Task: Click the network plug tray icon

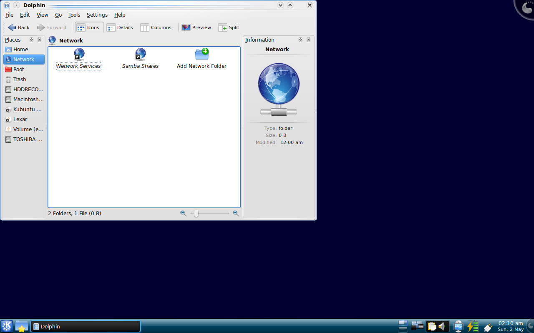Action: (488, 327)
